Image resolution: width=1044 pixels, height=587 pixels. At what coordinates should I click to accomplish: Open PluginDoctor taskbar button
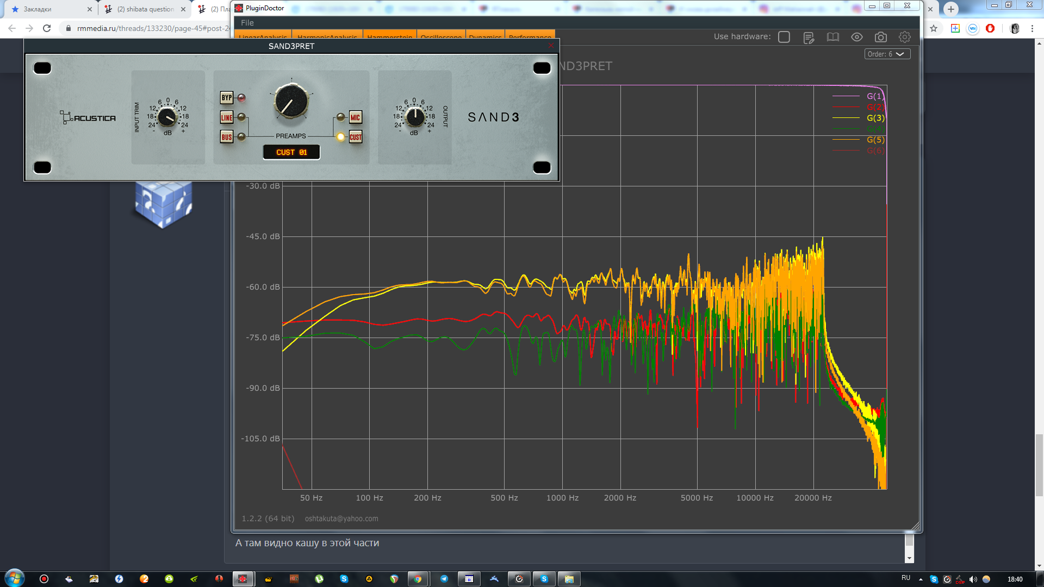[243, 579]
